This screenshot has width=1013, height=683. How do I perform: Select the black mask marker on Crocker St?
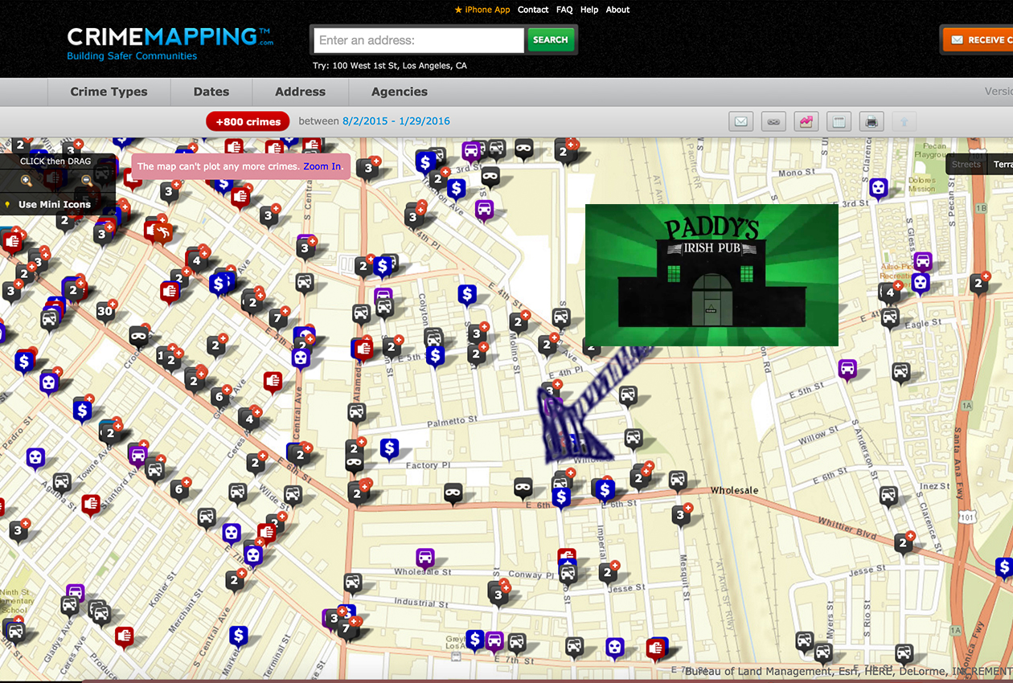[138, 335]
